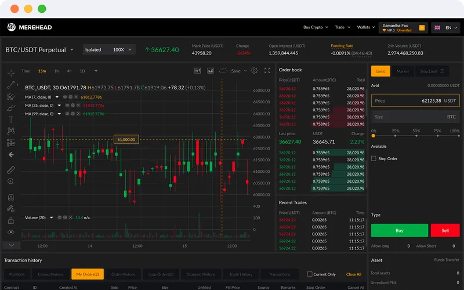Switch to the 4h timeframe
Viewport: 464px width, 290px height.
coord(69,71)
